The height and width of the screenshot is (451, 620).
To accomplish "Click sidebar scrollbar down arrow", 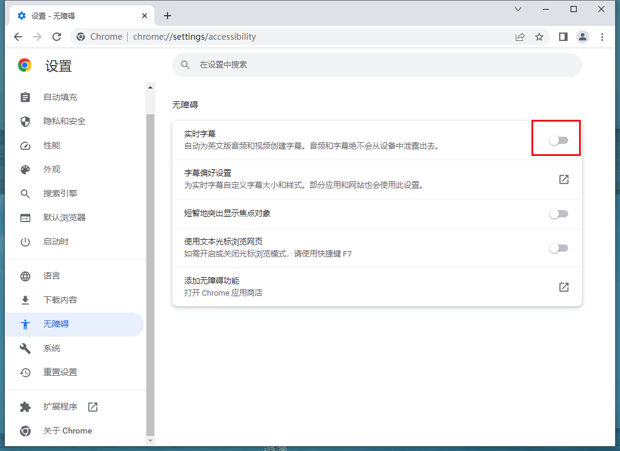I will pos(150,440).
